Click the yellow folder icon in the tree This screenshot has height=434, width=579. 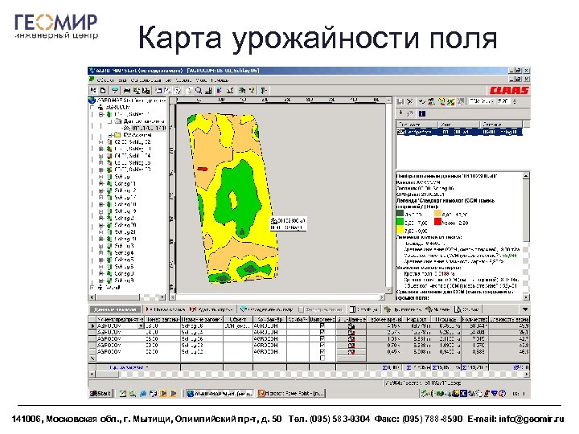117,135
